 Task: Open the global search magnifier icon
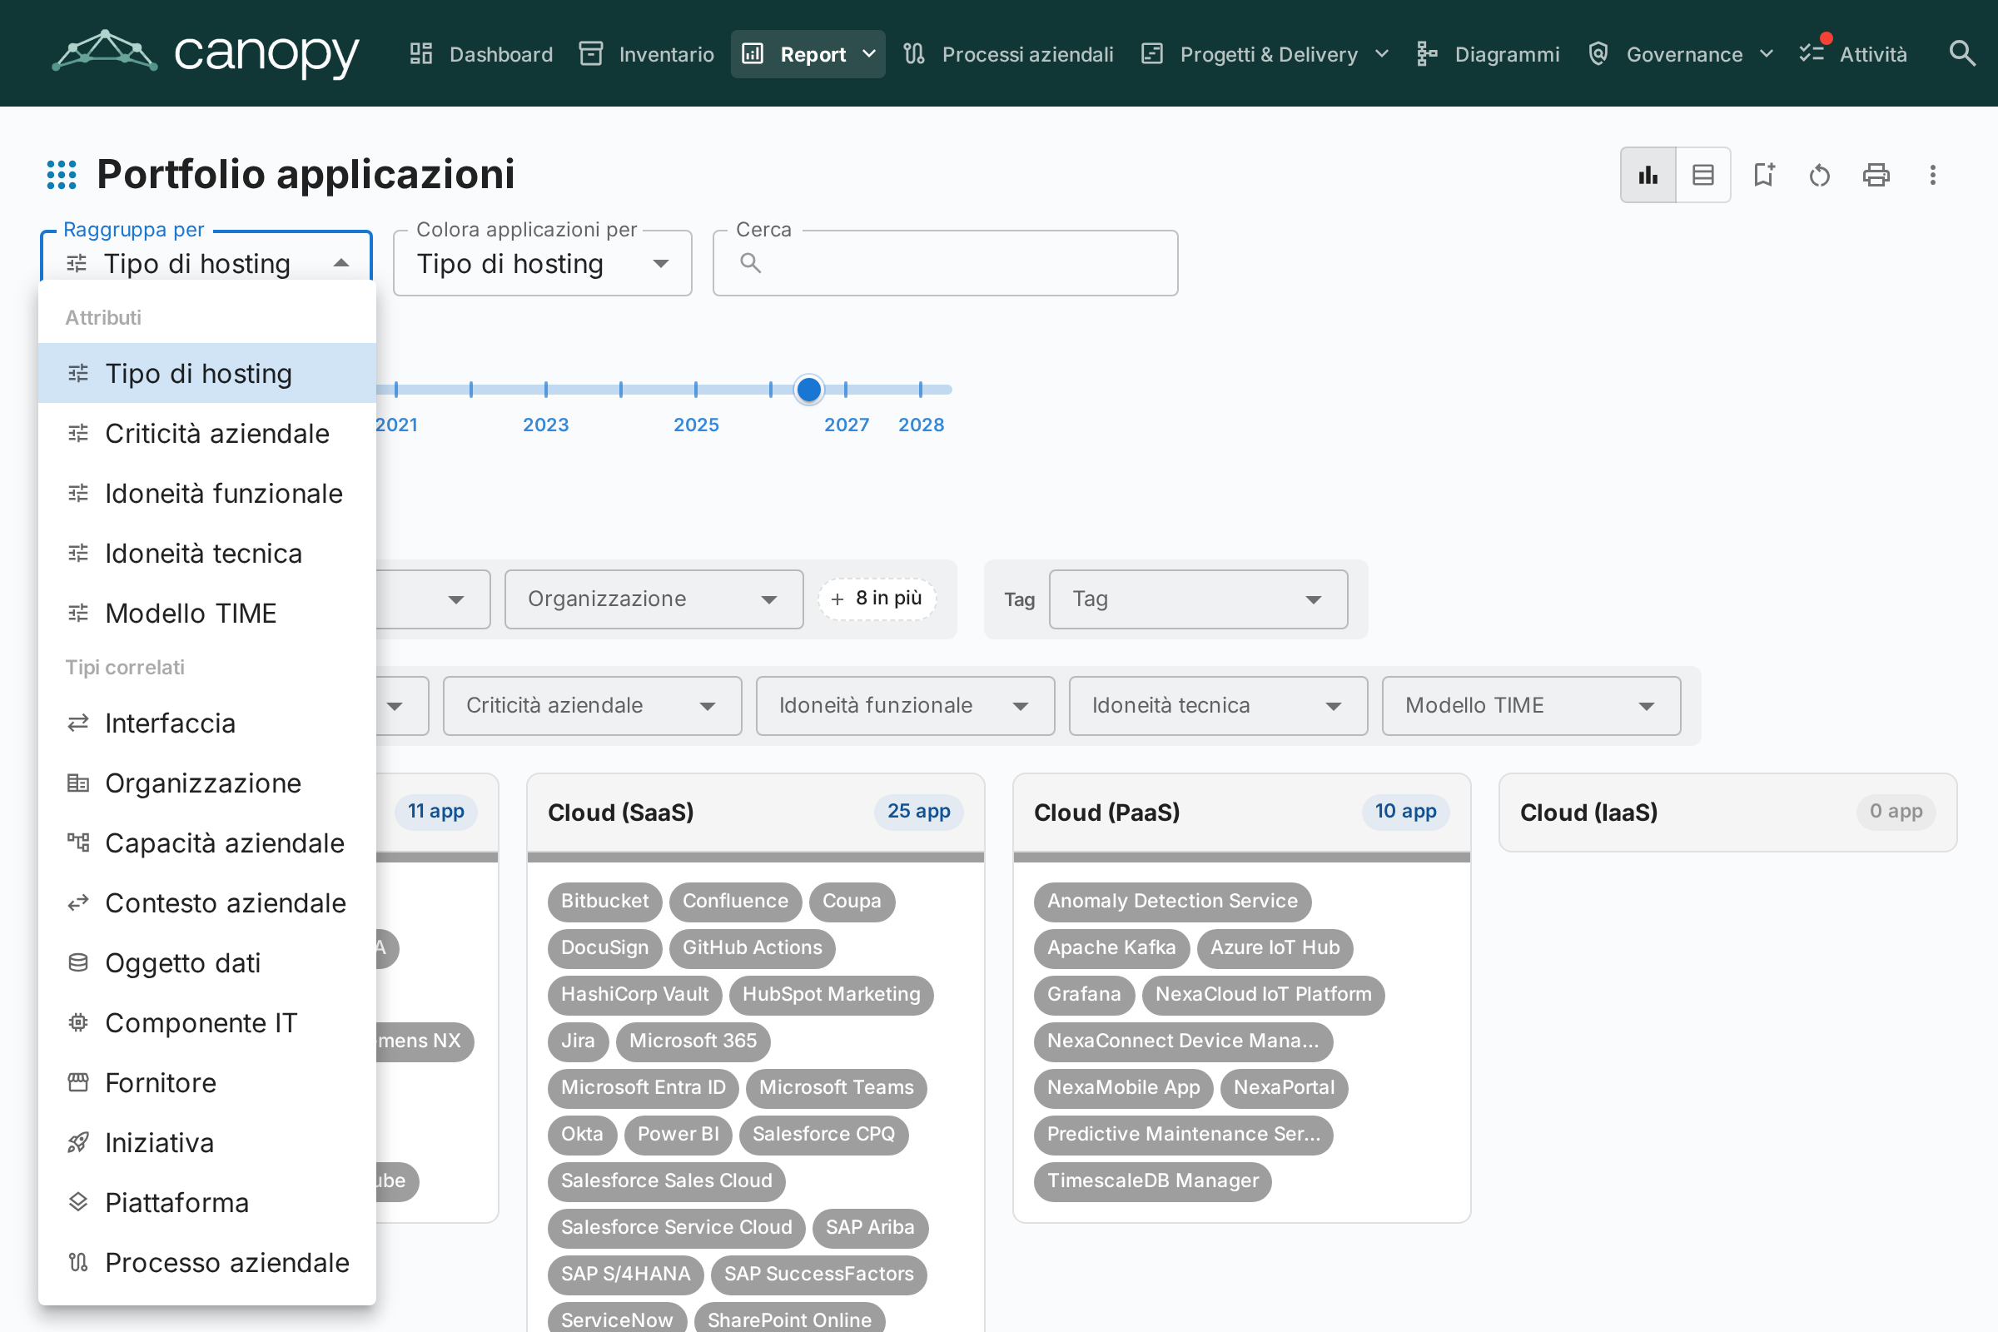coord(1961,53)
